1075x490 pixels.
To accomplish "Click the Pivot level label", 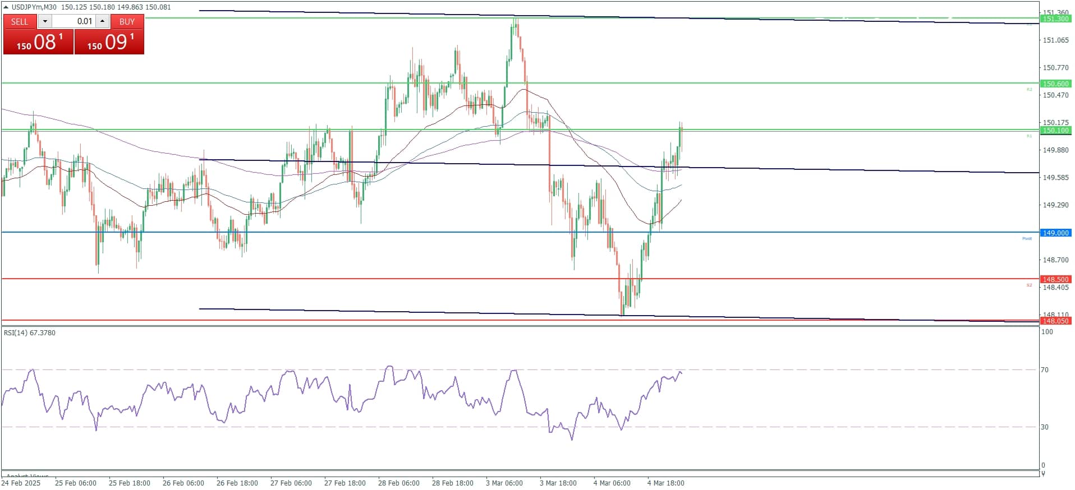I will click(1027, 239).
